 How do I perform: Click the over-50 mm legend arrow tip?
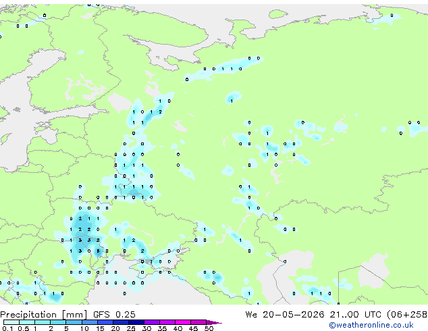(x=214, y=322)
